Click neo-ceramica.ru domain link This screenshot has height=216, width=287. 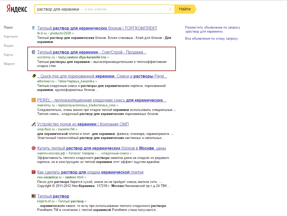[x=49, y=177]
